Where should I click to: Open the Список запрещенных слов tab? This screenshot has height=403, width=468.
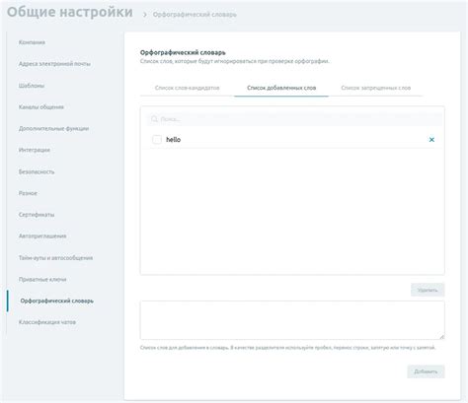click(x=376, y=88)
